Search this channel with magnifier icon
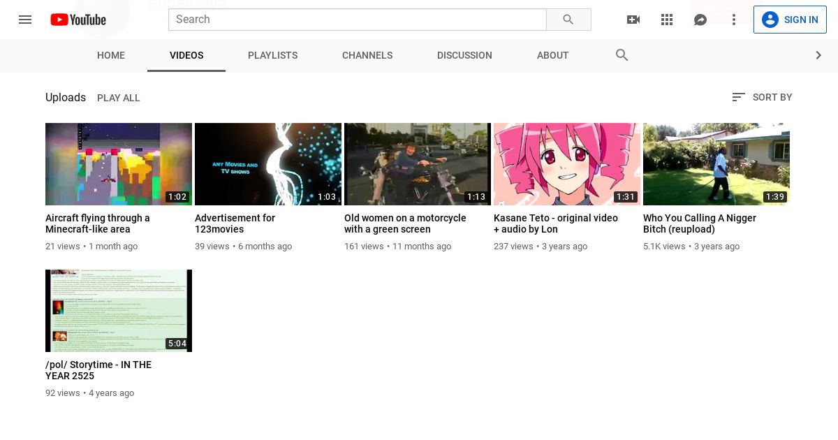The width and height of the screenshot is (838, 440). [x=622, y=55]
